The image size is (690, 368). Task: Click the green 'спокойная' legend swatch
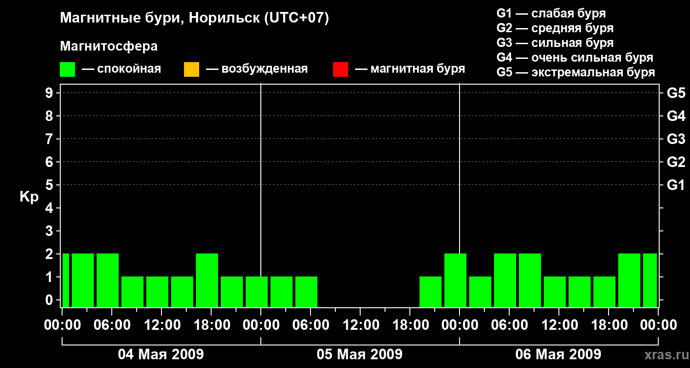(68, 69)
